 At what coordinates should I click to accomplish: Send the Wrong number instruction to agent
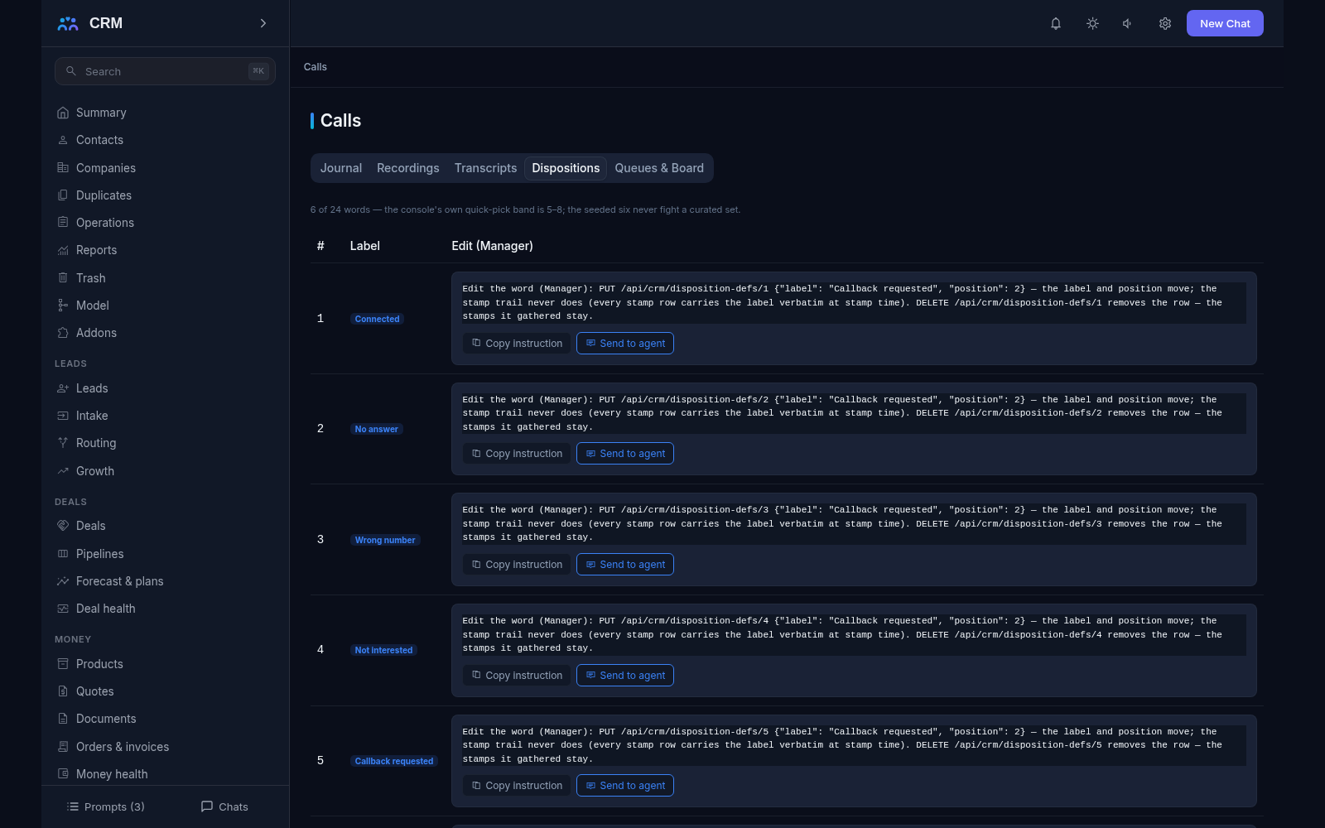tap(625, 565)
